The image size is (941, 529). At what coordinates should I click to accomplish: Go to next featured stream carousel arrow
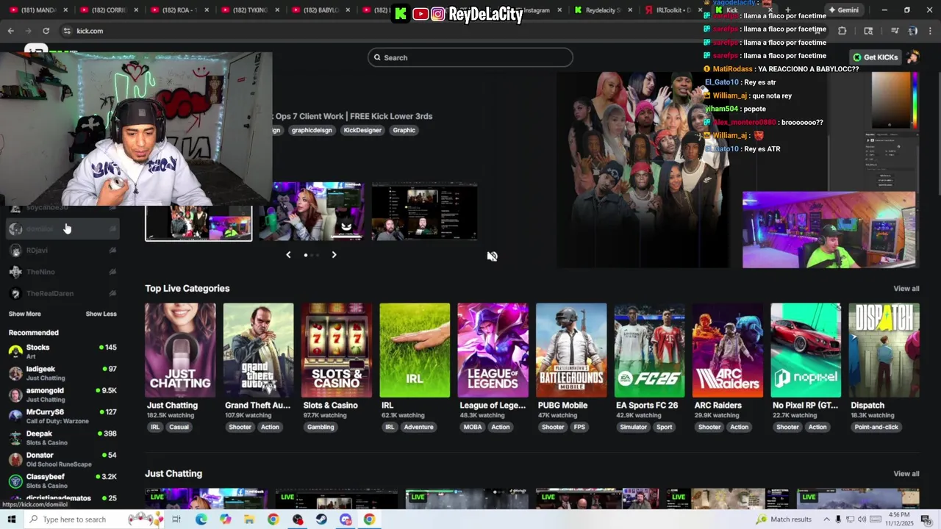(x=334, y=255)
